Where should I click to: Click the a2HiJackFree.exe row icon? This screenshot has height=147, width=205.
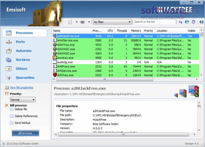tap(55, 36)
